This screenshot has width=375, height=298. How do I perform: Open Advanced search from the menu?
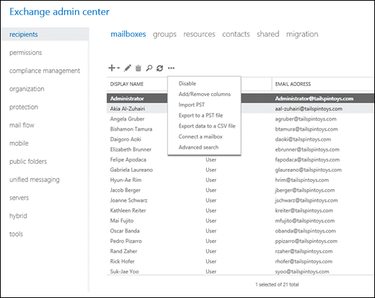click(x=198, y=147)
